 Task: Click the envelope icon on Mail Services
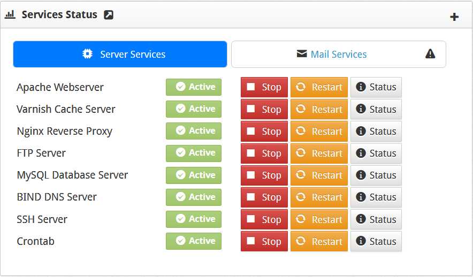tap(302, 53)
